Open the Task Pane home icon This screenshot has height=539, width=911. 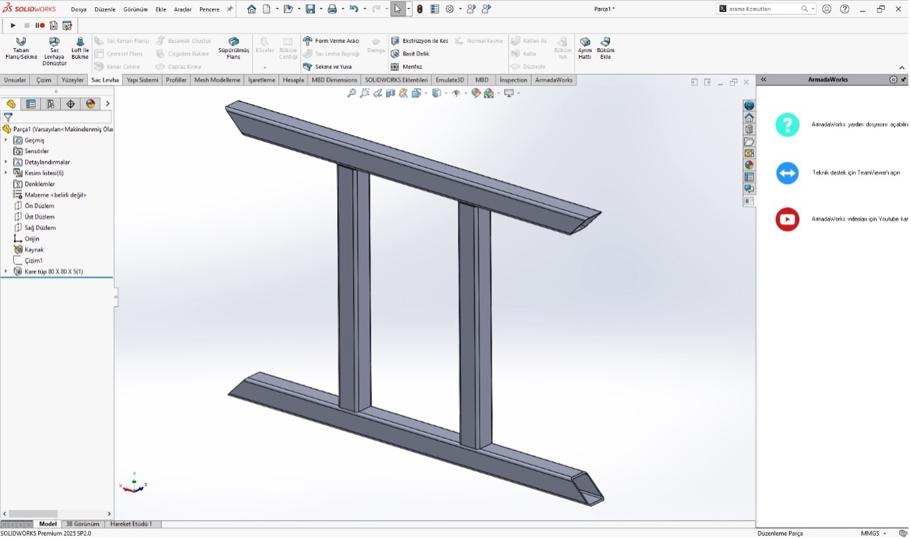(749, 117)
